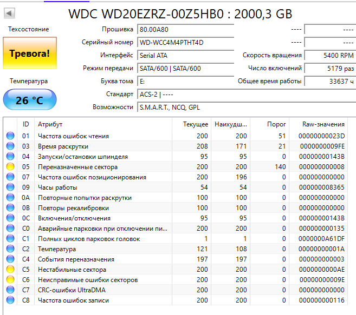The height and width of the screenshot is (315, 356).
Task: Click raw value 0000000A61DF
Action: click(321, 239)
